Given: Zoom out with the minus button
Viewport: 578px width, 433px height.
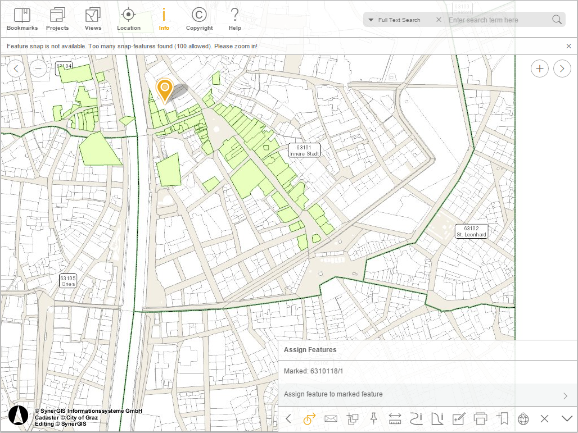Looking at the screenshot, I should [38, 69].
